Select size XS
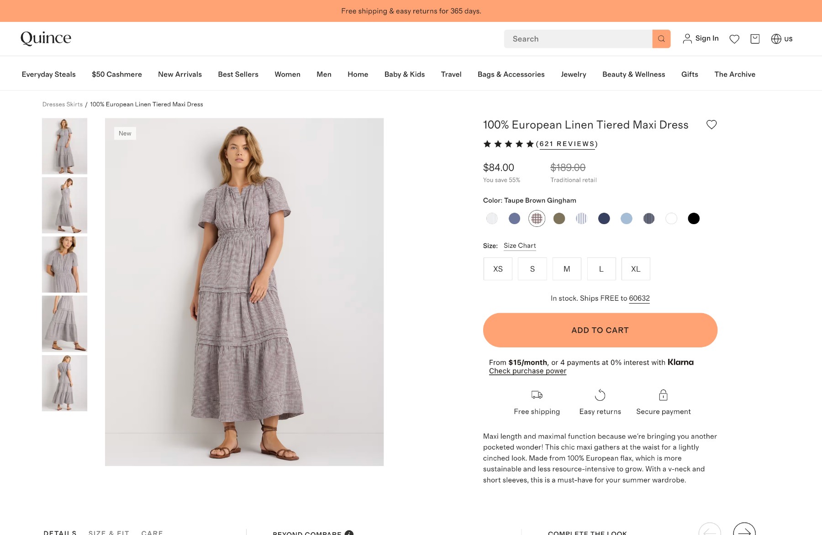 (x=498, y=269)
